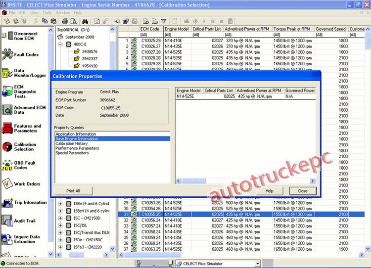Expand ISBe4 (4 and 6 cylinc tree node
371x268 pixels.
pos(60,211)
